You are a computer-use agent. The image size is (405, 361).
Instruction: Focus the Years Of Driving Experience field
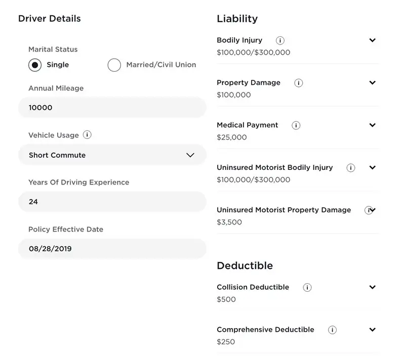point(112,202)
